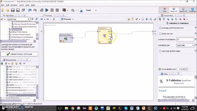
Task: Click the sort operators icon beside search
Action: pos(37,19)
